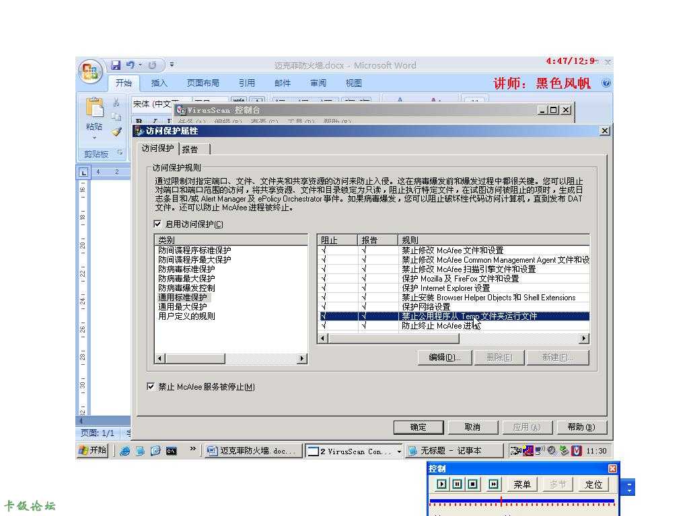Screen dimensions: 689x516
Task: Skip forward in the recording
Action: click(x=493, y=484)
